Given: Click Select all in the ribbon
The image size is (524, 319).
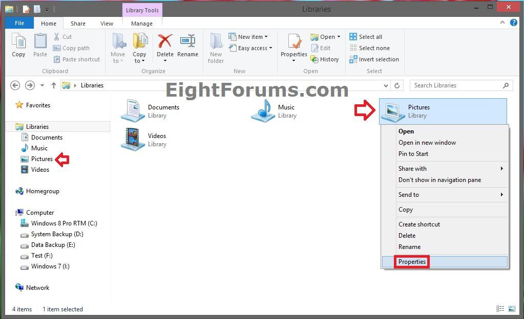Looking at the screenshot, I should (366, 37).
